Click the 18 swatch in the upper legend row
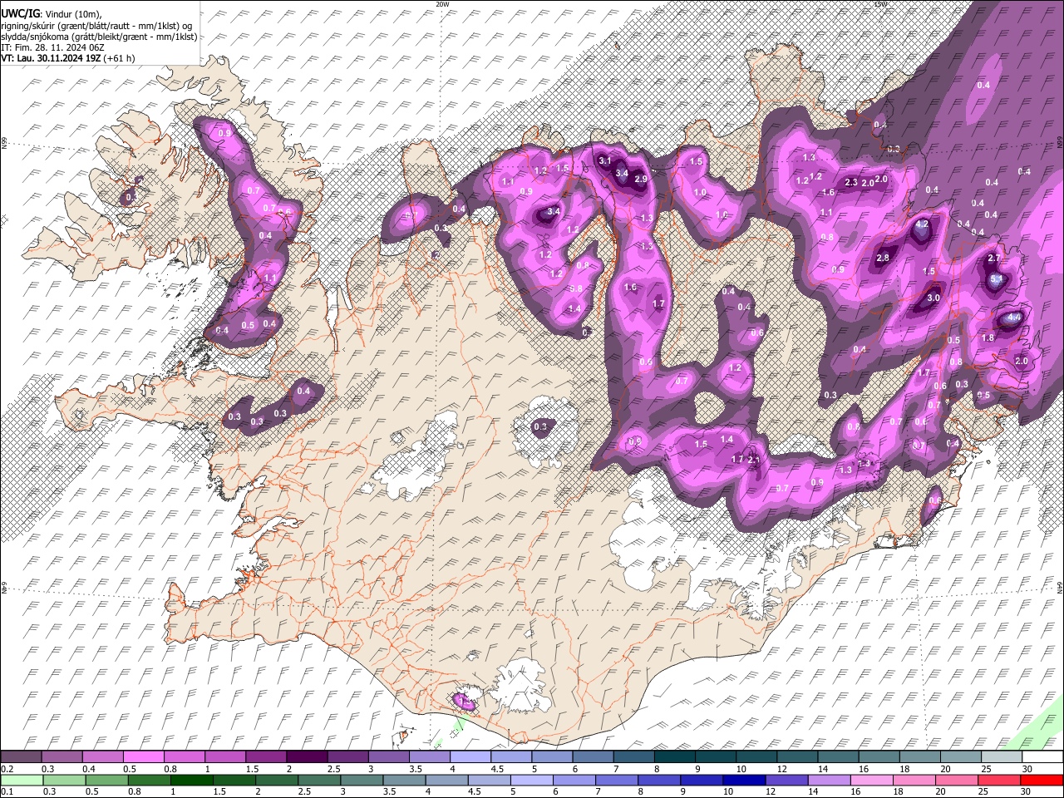 920,757
